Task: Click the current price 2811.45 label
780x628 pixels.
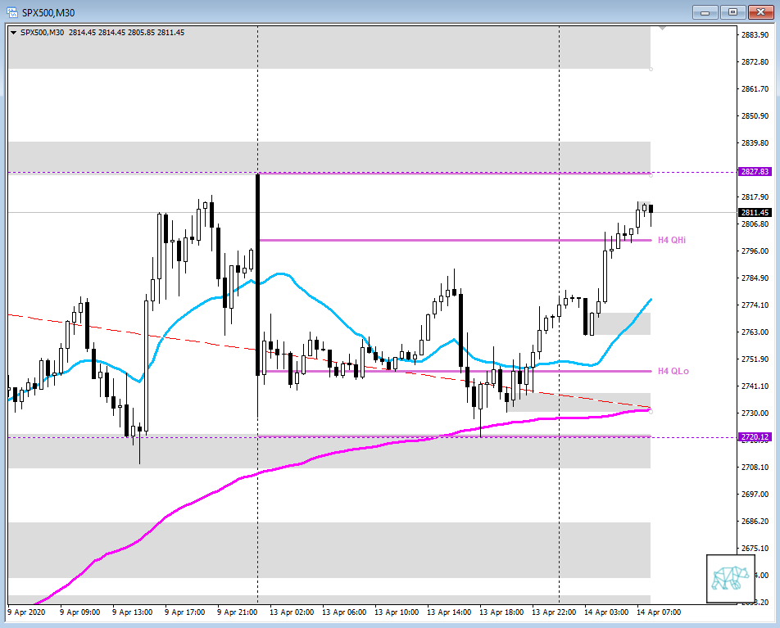Action: (753, 212)
